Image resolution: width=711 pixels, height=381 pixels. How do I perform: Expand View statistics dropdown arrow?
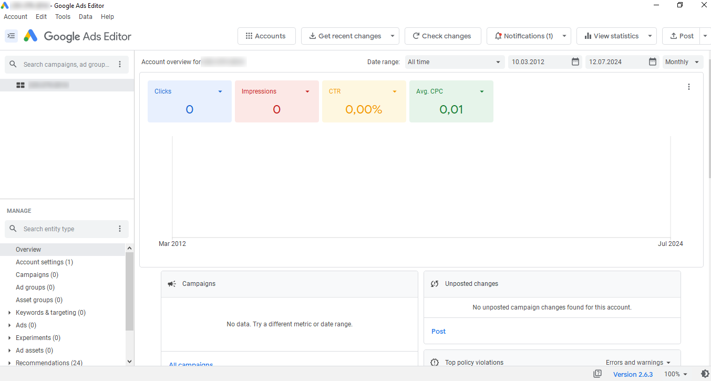[650, 36]
